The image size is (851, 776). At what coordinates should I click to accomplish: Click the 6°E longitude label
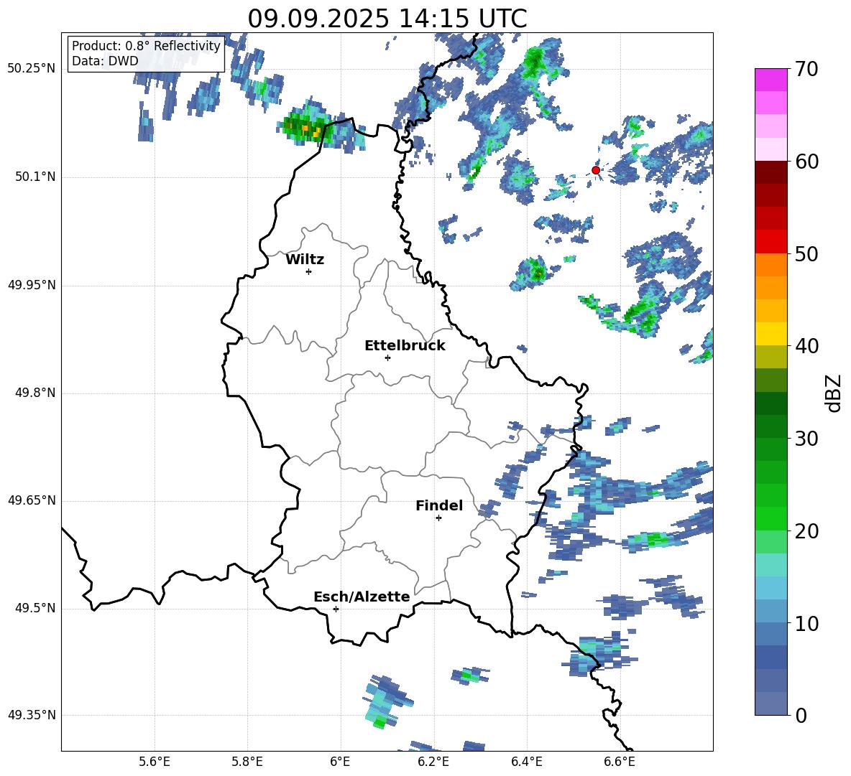340,762
